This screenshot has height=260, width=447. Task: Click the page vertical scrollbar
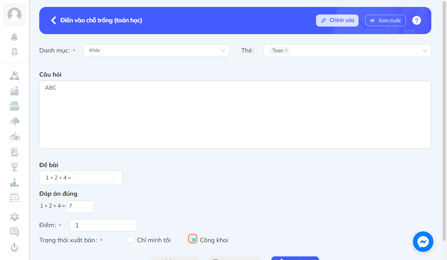pyautogui.click(x=444, y=121)
